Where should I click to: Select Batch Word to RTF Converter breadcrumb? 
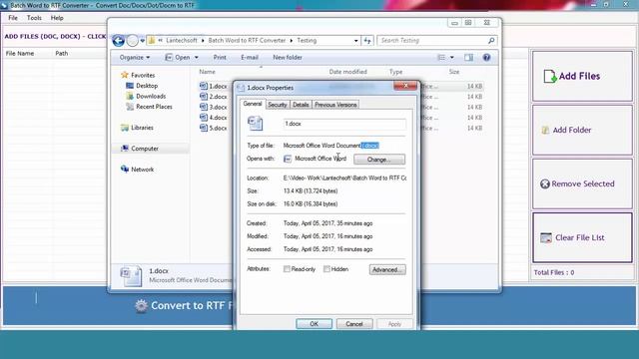point(247,41)
